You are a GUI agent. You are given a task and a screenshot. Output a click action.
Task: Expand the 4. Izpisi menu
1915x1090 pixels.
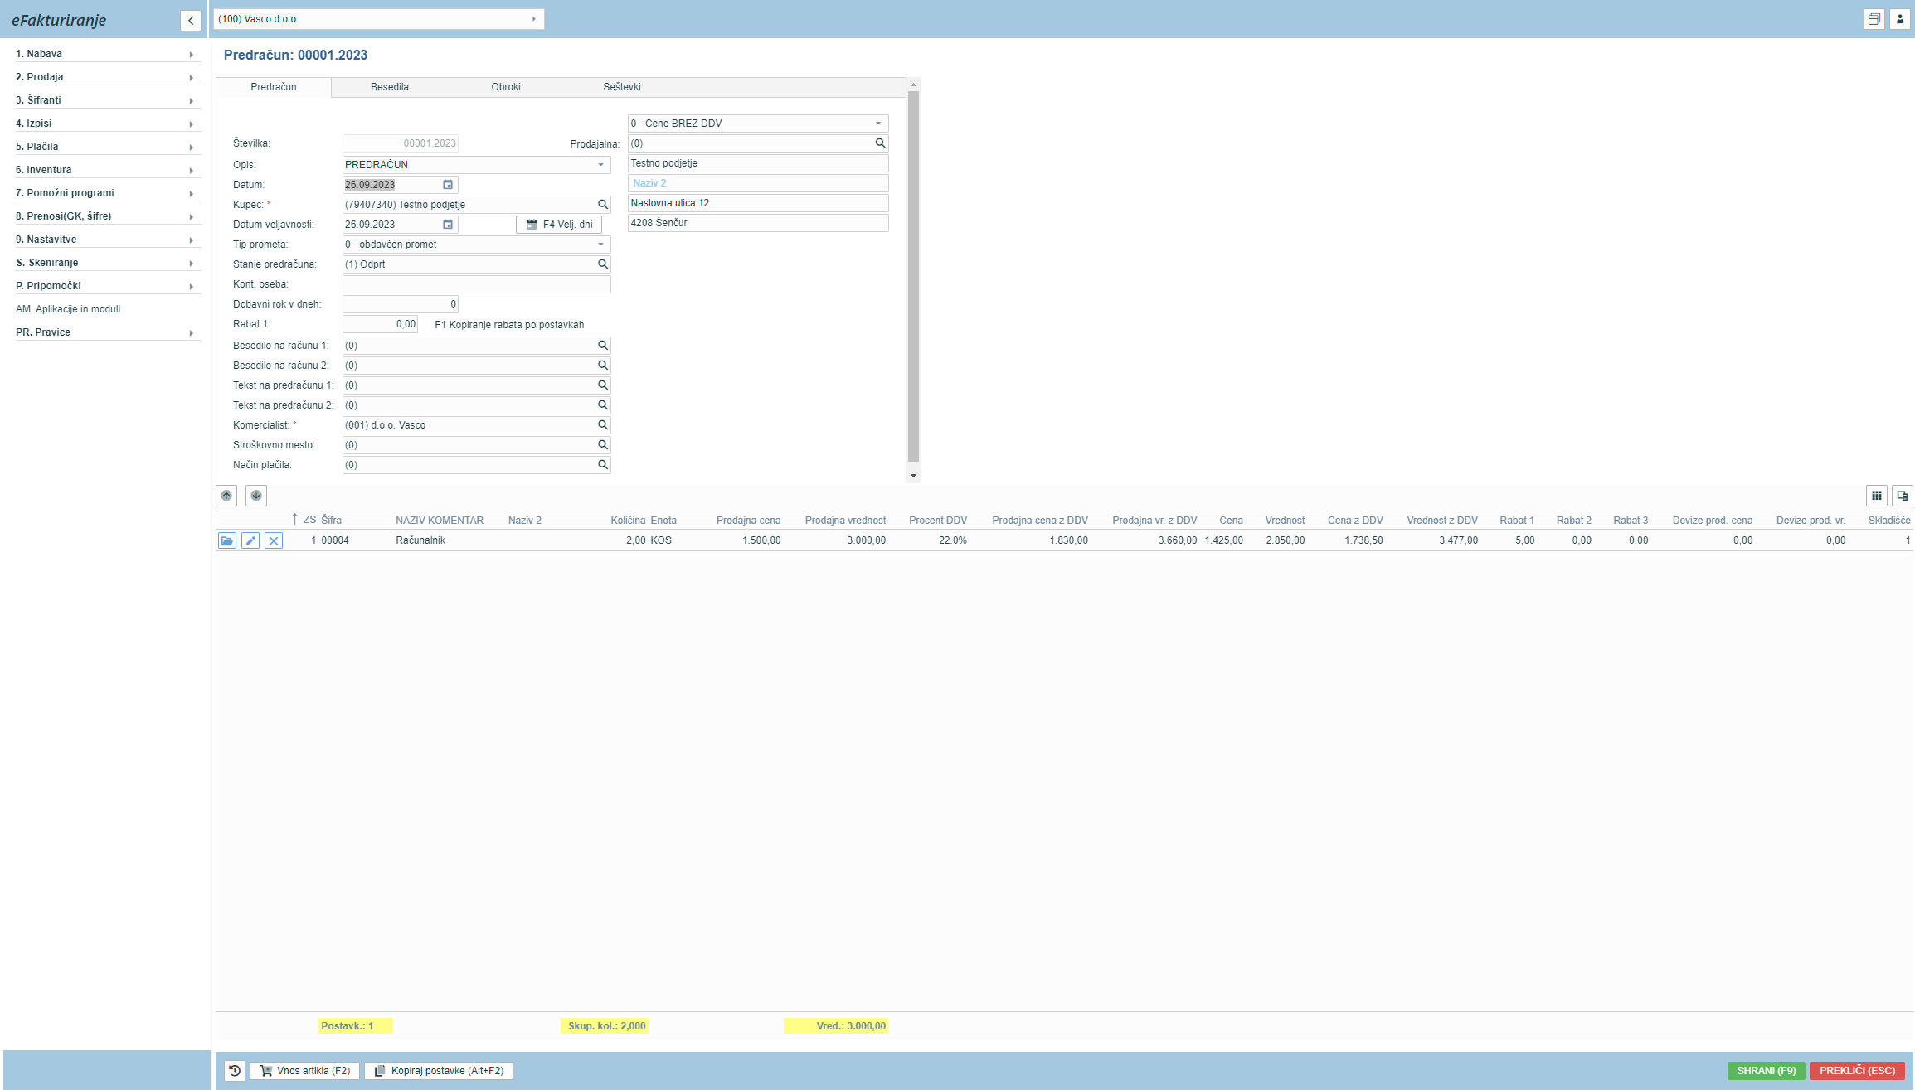click(x=108, y=124)
